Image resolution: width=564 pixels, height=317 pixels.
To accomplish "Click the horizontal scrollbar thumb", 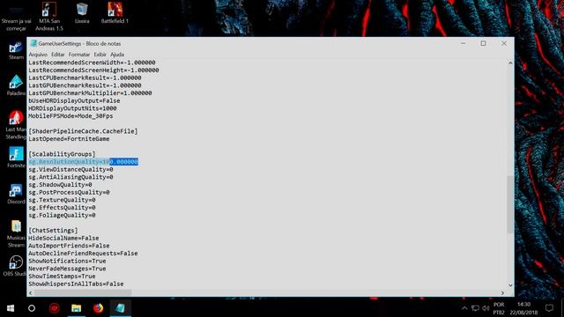I will click(x=83, y=293).
